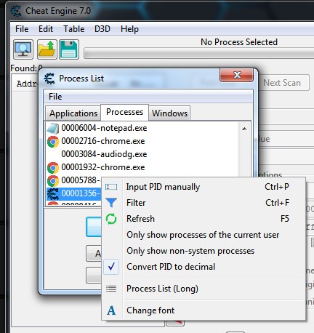The height and width of the screenshot is (333, 314).
Task: Open the Table menu
Action: (74, 29)
